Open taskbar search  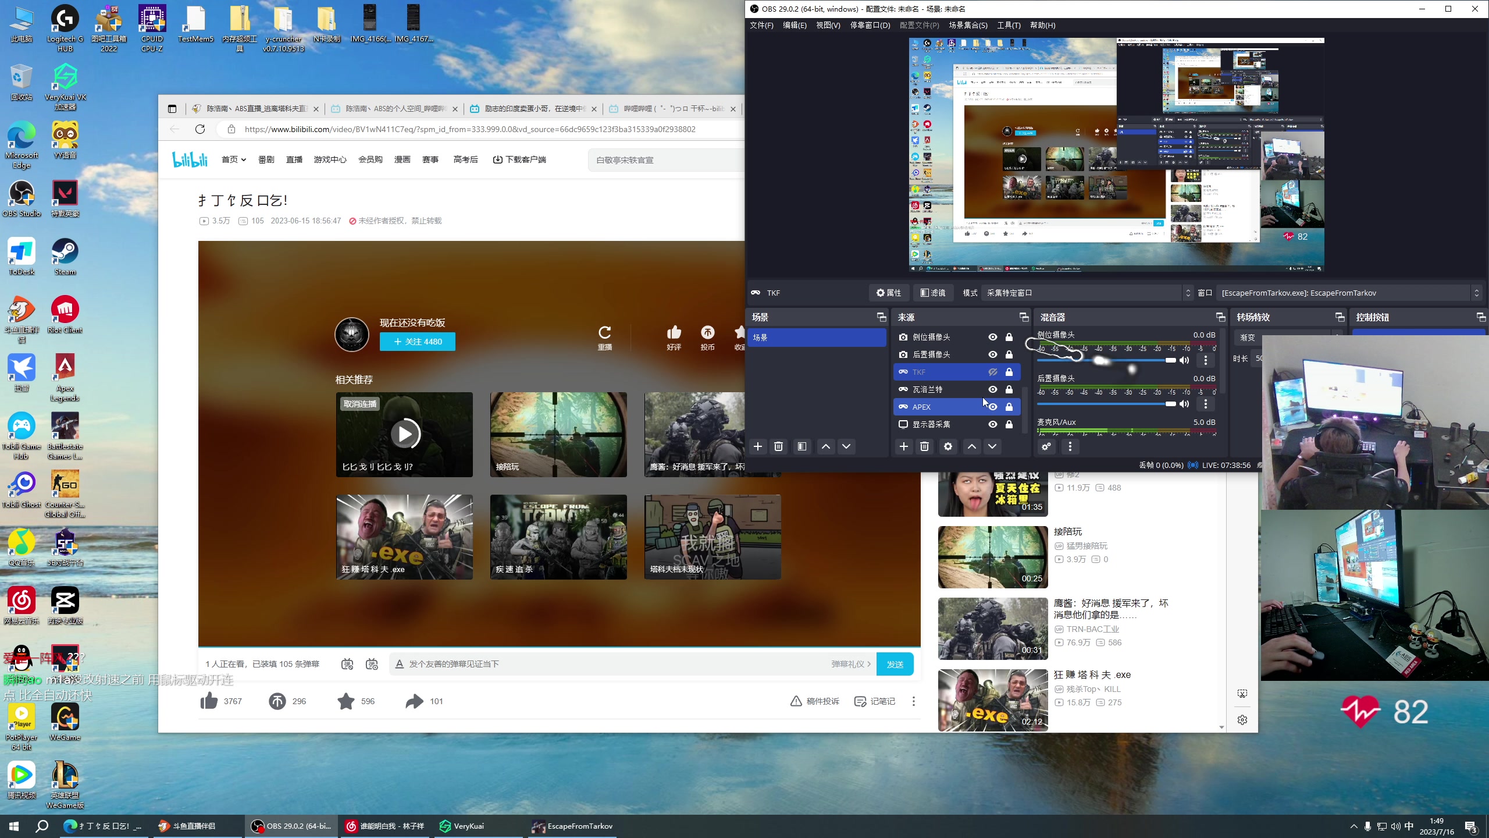point(42,826)
